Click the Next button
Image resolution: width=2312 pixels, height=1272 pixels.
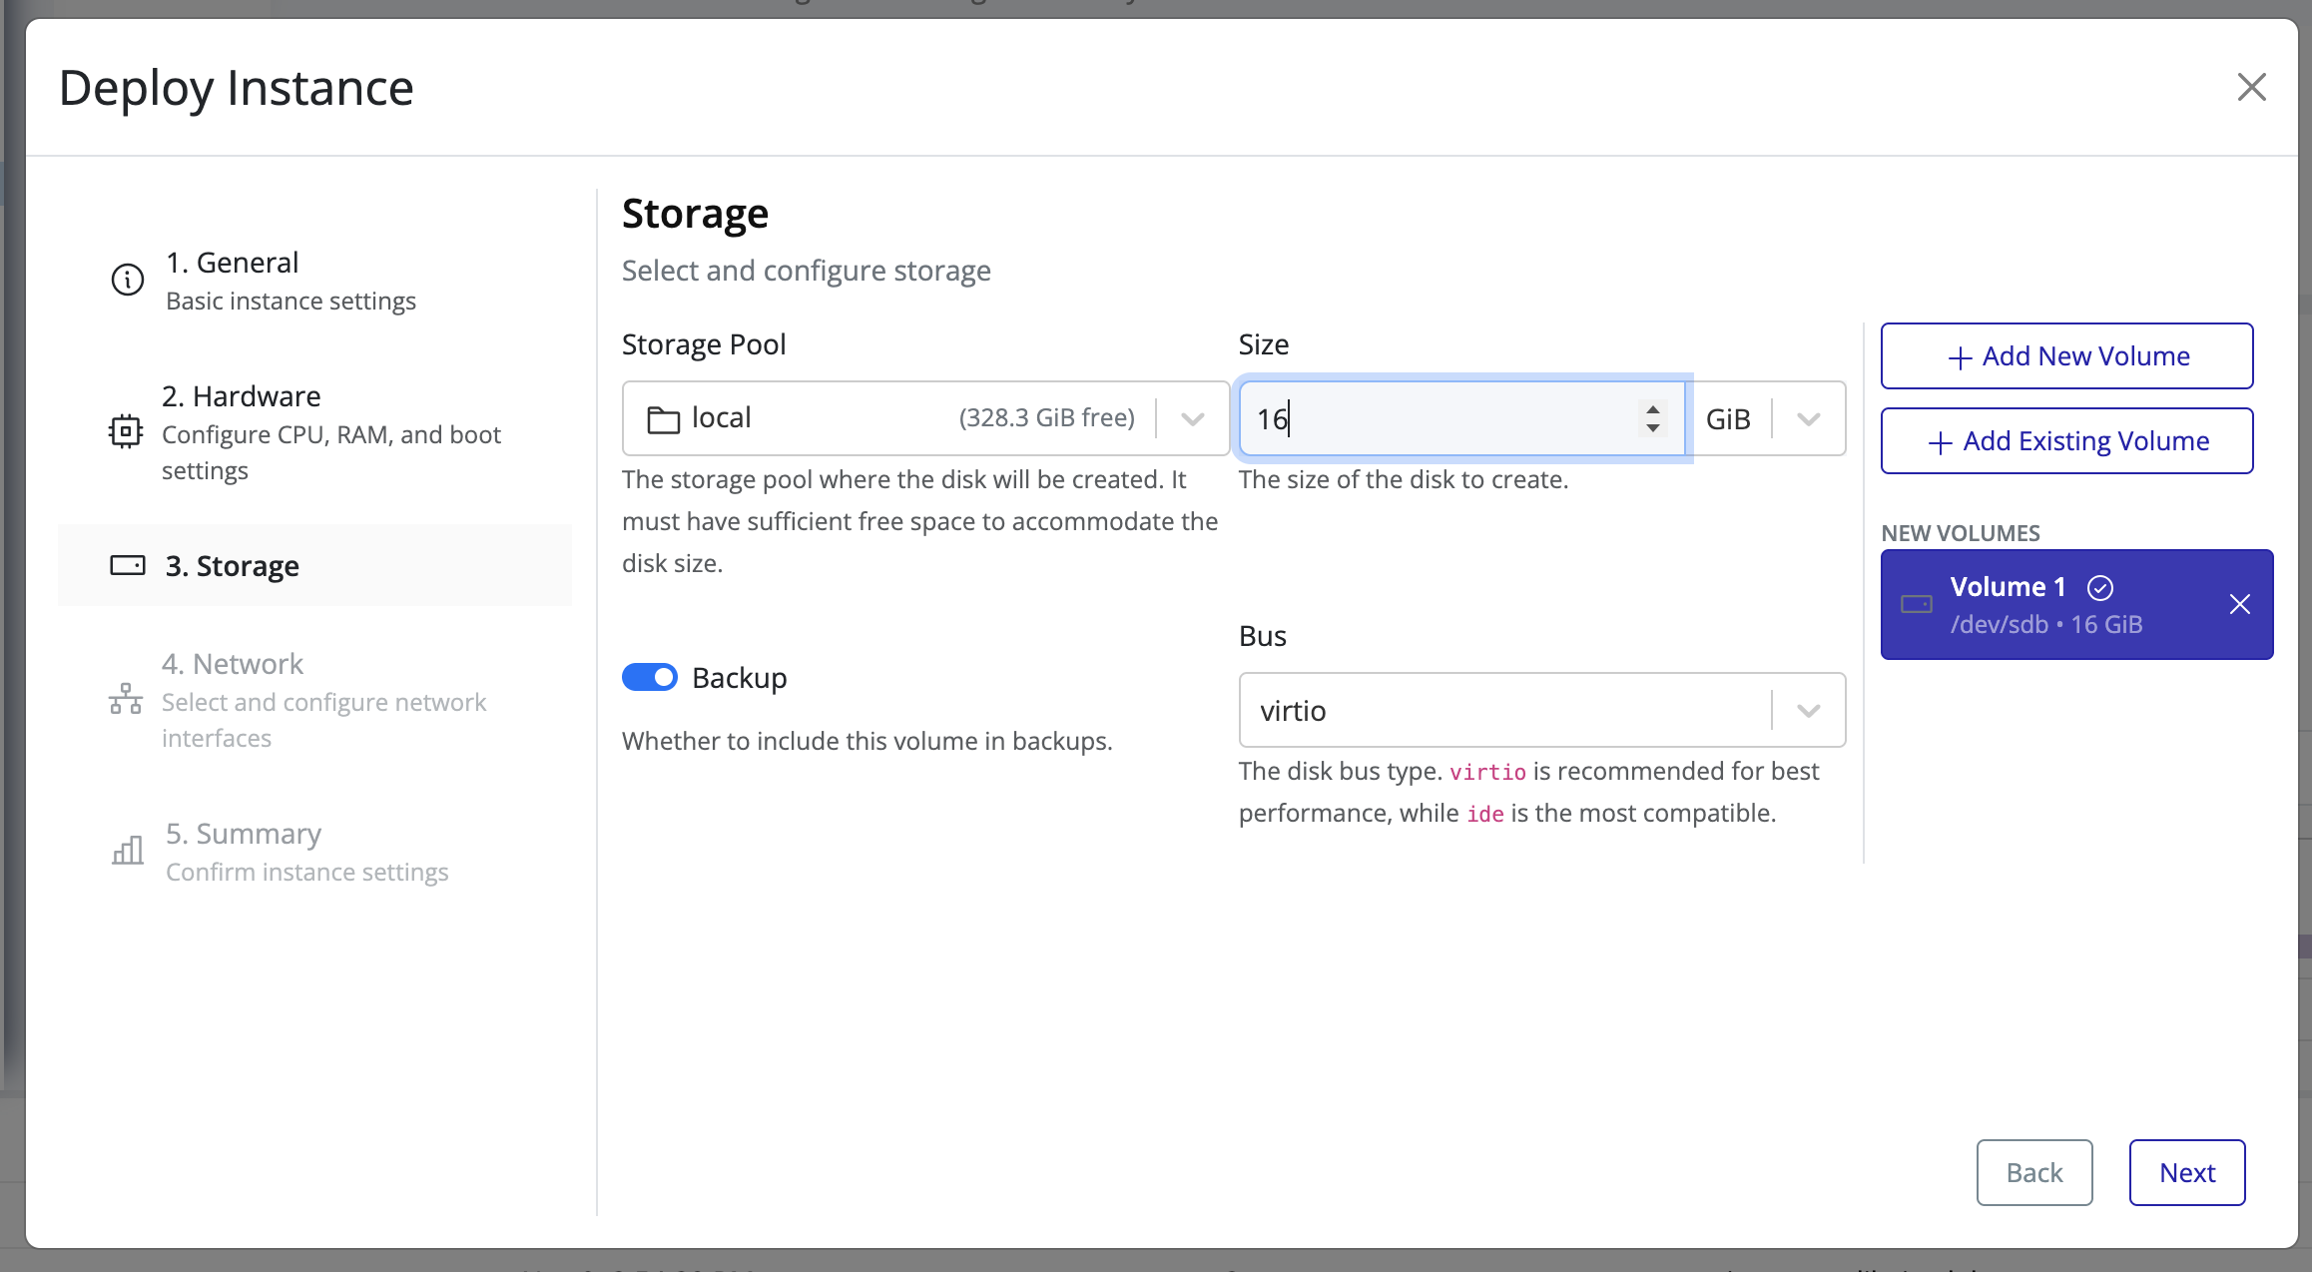pos(2186,1172)
